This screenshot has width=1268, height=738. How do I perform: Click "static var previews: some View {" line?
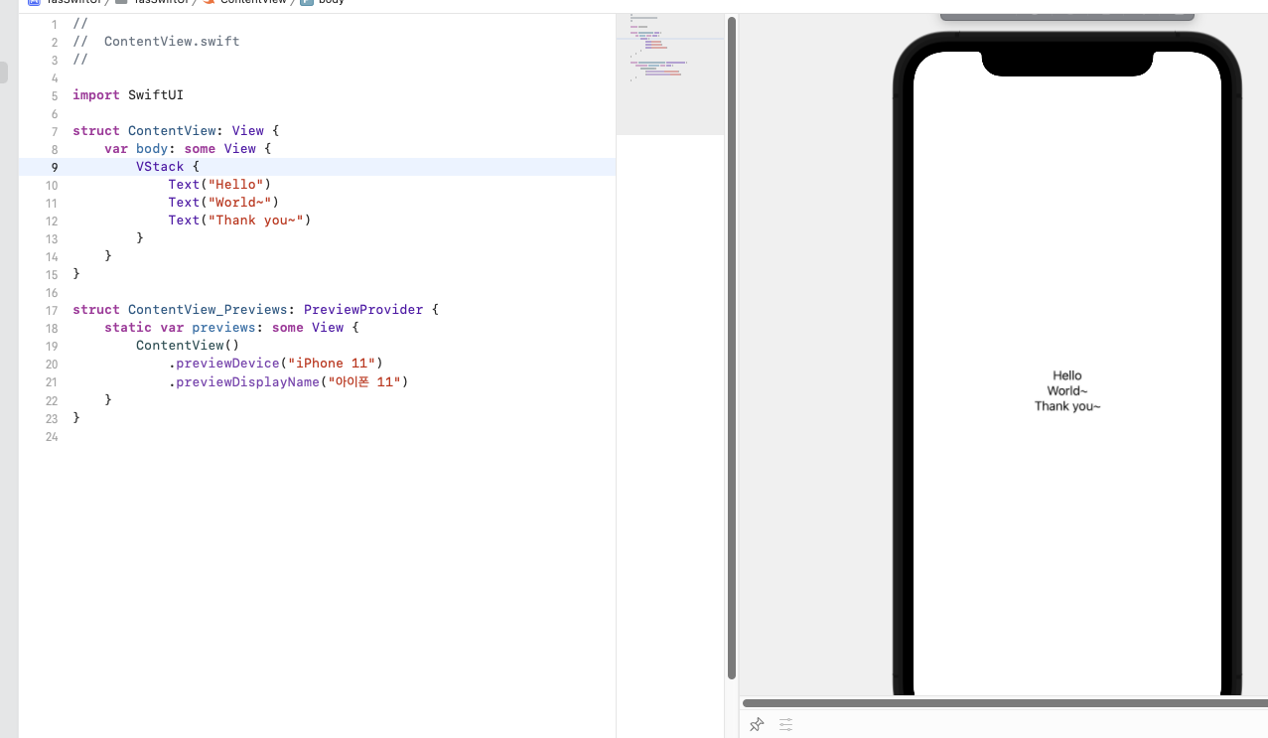pyautogui.click(x=231, y=328)
